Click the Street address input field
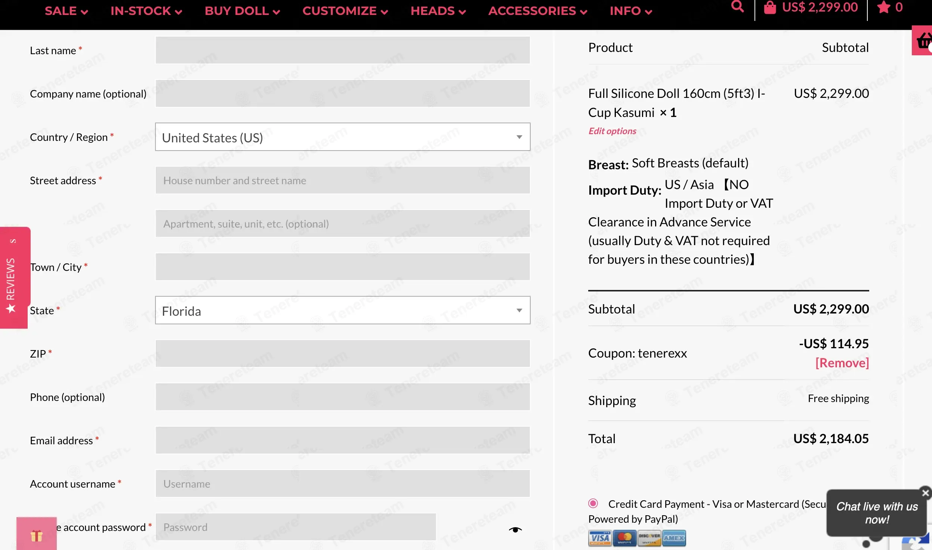 pos(343,180)
